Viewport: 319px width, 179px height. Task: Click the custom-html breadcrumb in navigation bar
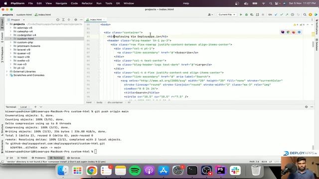coord(24,14)
